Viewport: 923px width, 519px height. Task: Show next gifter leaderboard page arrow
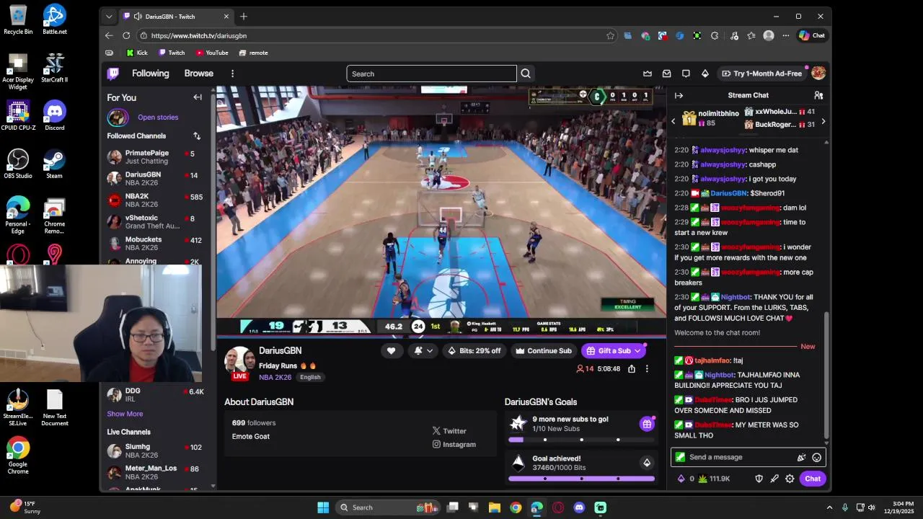[823, 121]
